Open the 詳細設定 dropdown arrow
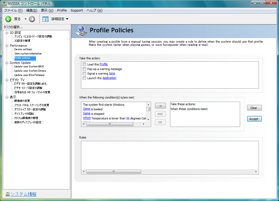The width and height of the screenshot is (279, 201). pos(67,19)
